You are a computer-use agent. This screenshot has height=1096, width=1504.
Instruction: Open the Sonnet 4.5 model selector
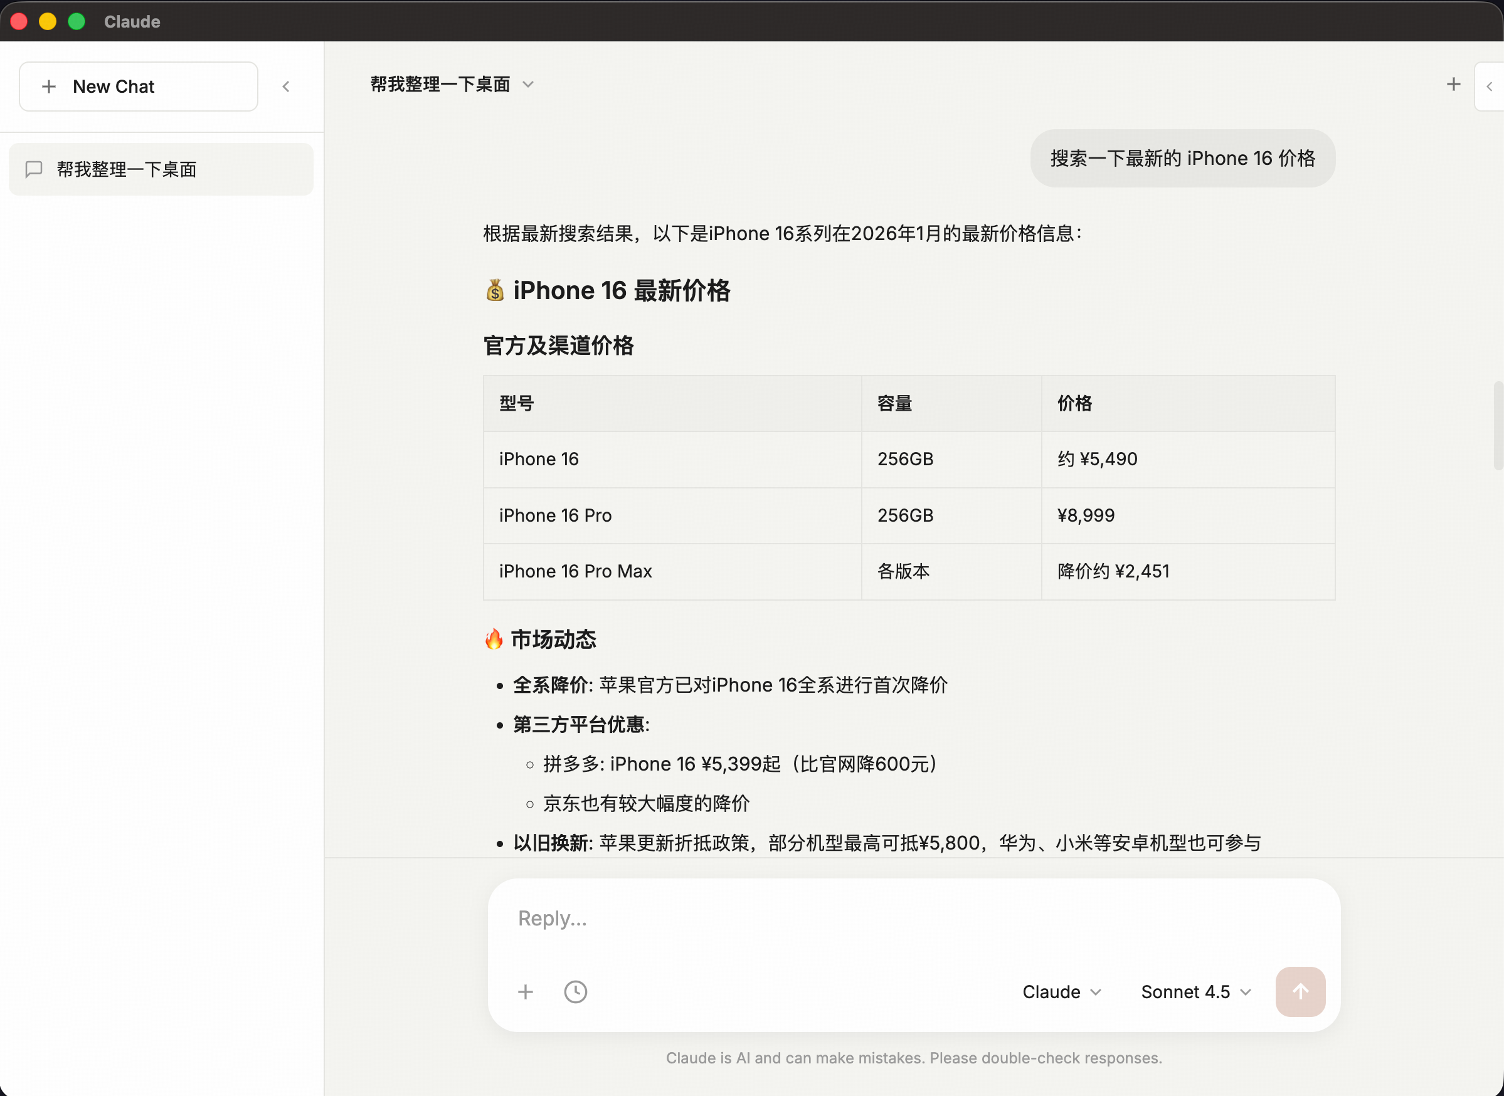point(1195,991)
